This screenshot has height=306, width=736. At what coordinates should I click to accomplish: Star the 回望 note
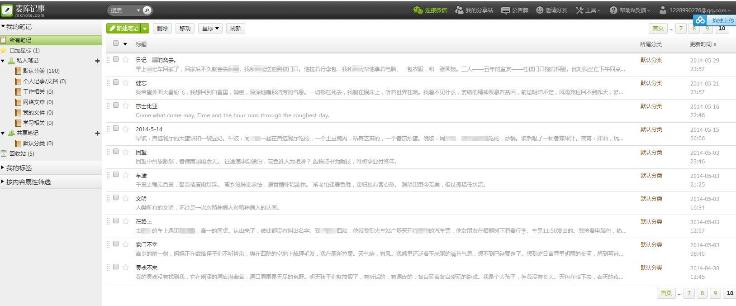pyautogui.click(x=126, y=152)
